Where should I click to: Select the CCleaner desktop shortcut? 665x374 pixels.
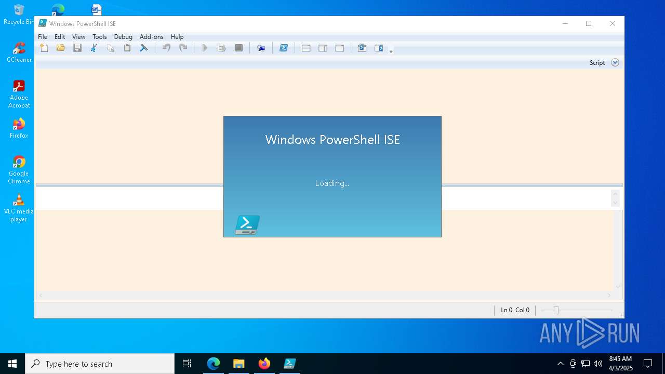(x=19, y=52)
